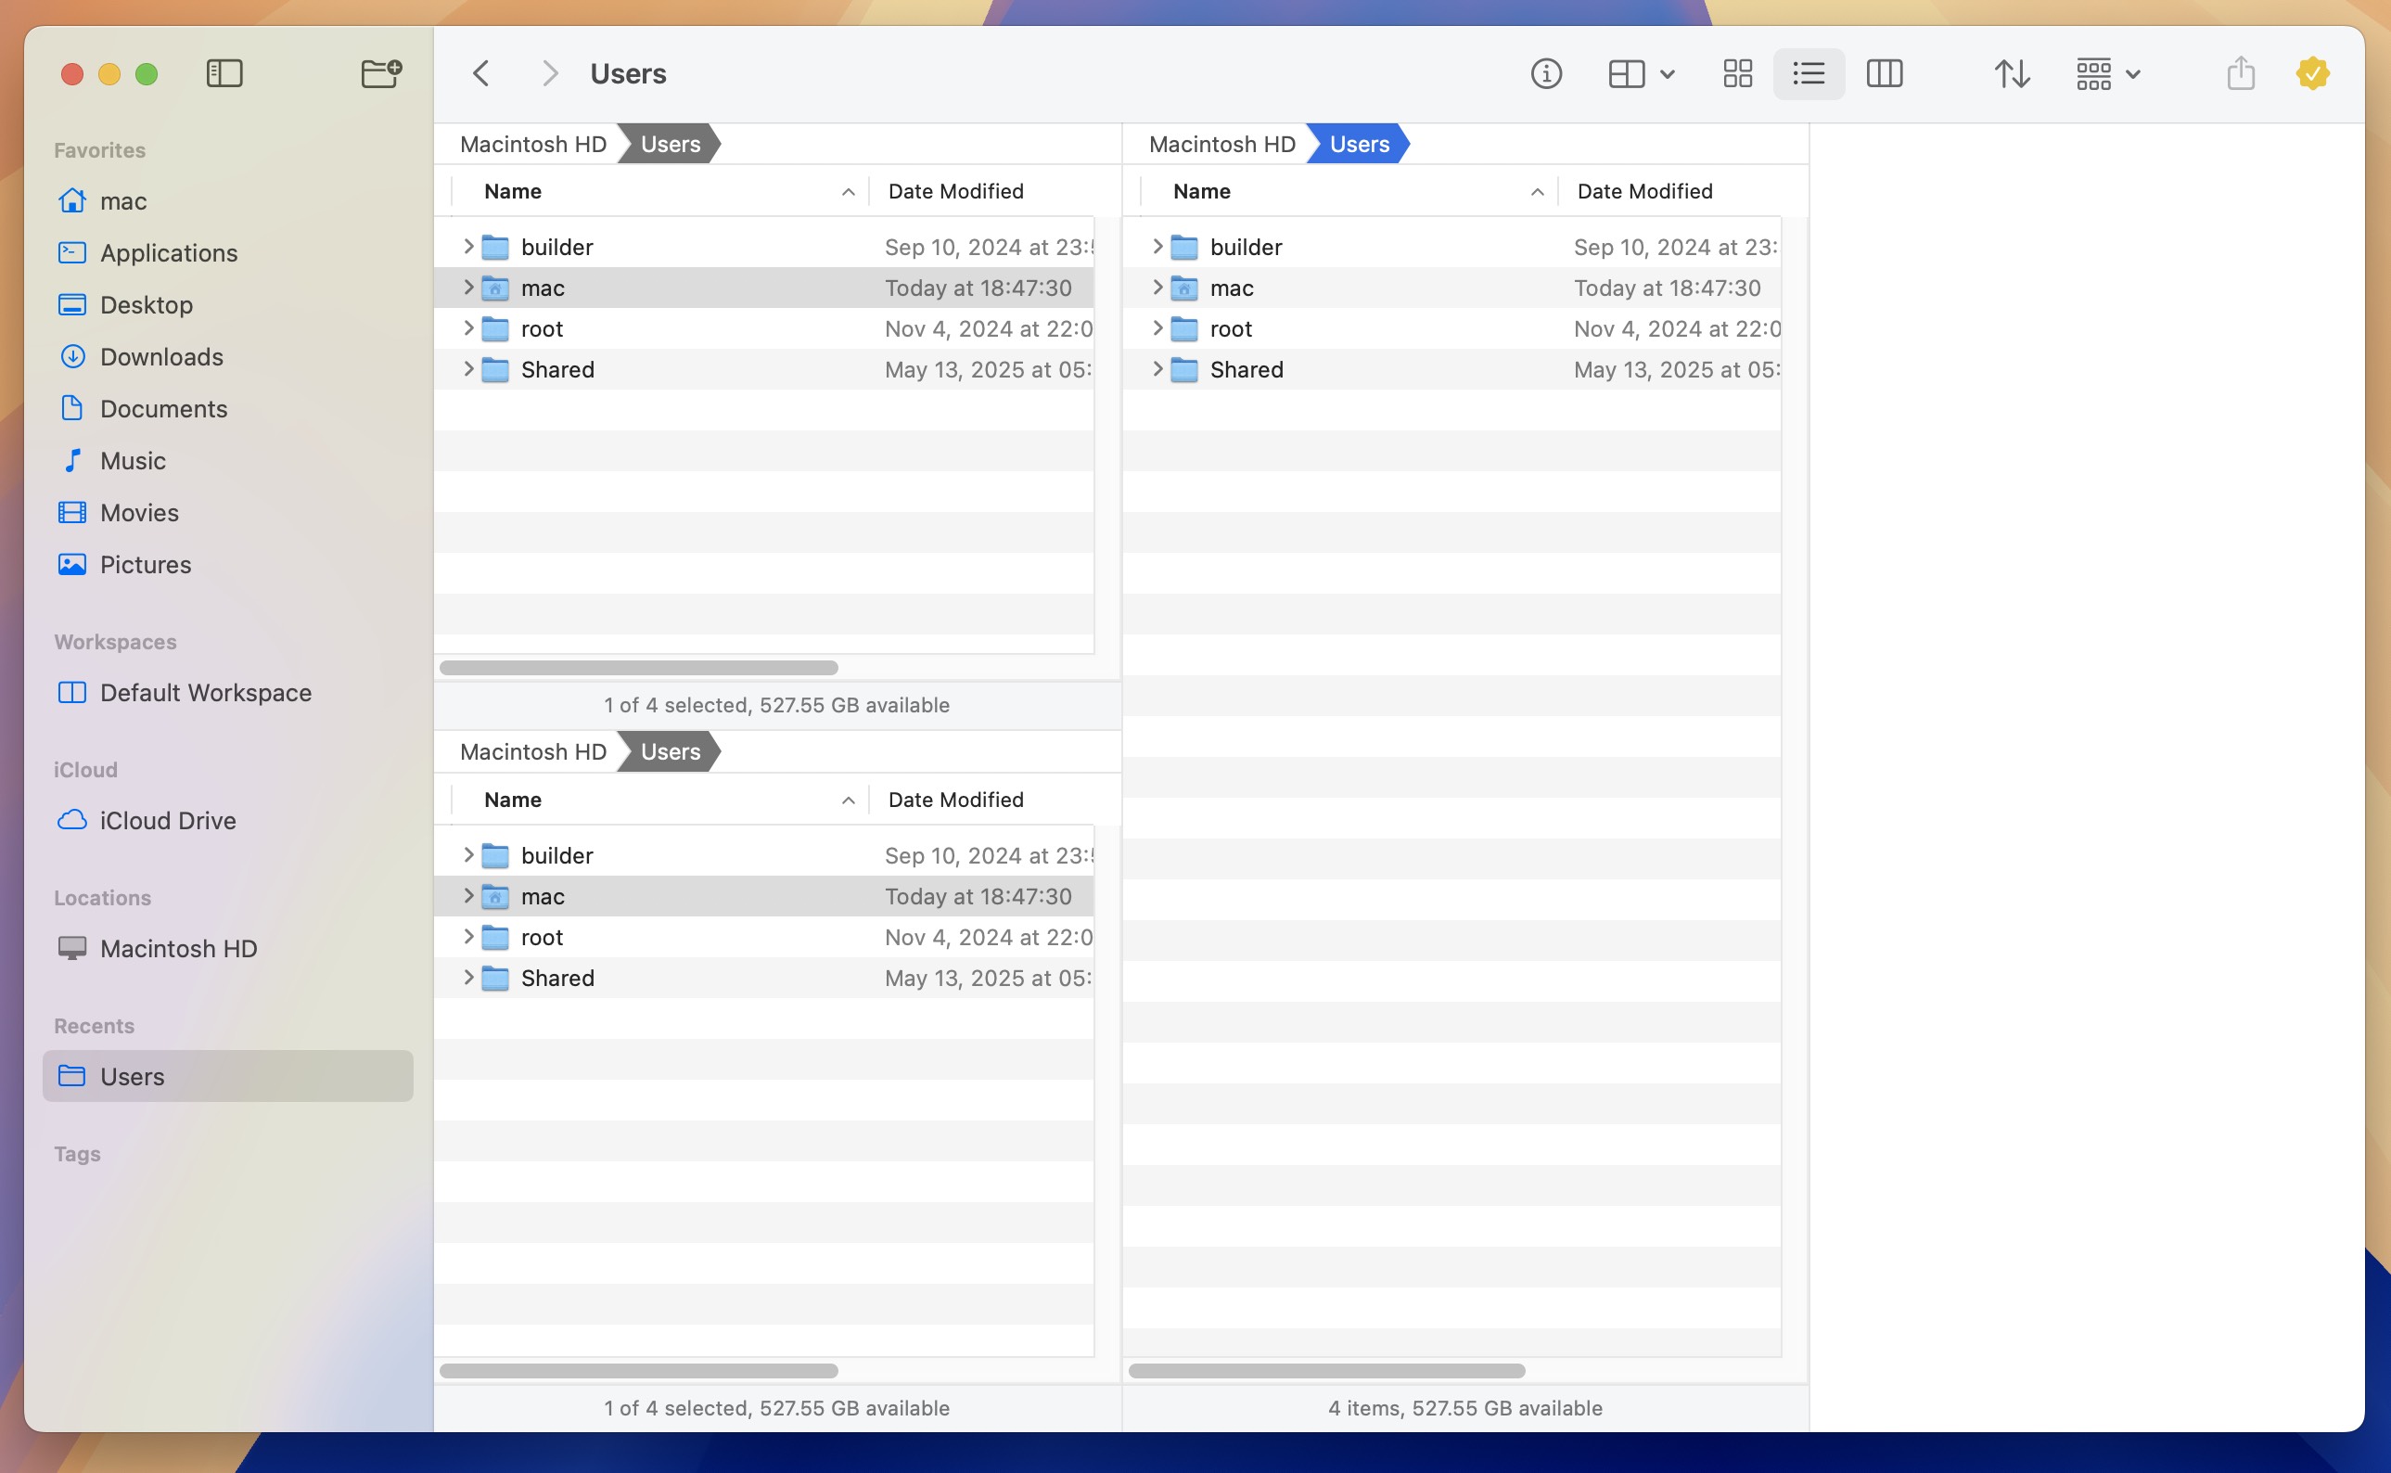2391x1473 pixels.
Task: Expand the Shared folder disclosure triangle
Action: [x=468, y=369]
